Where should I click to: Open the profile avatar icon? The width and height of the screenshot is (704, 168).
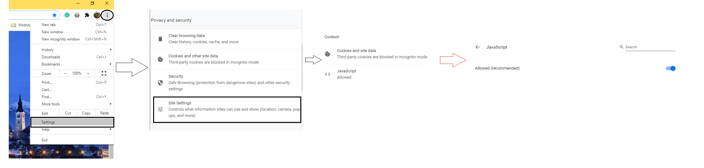pyautogui.click(x=97, y=15)
